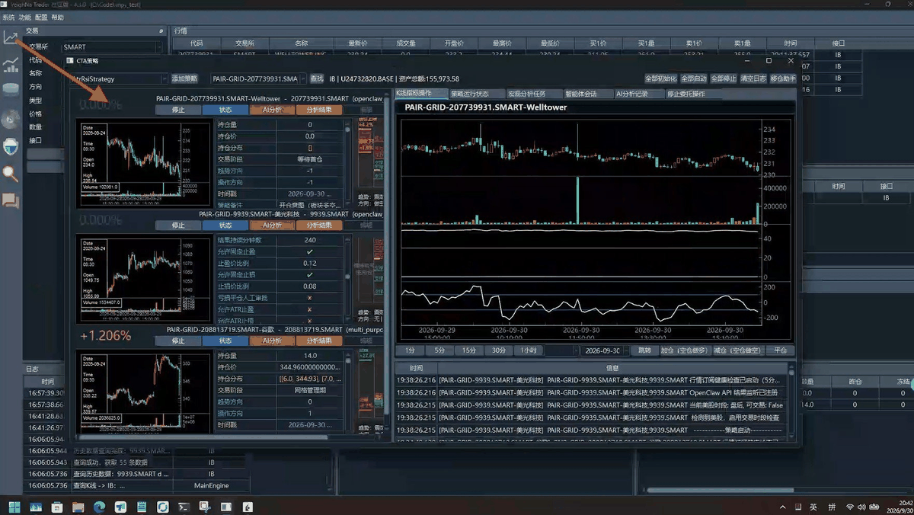Open the line chart icon in left sidebar
The height and width of the screenshot is (515, 914).
pos(11,37)
